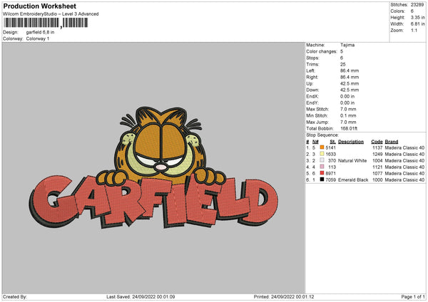Click the barcode in the header
Viewport: 428px width, 302px height.
pyautogui.click(x=46, y=23)
